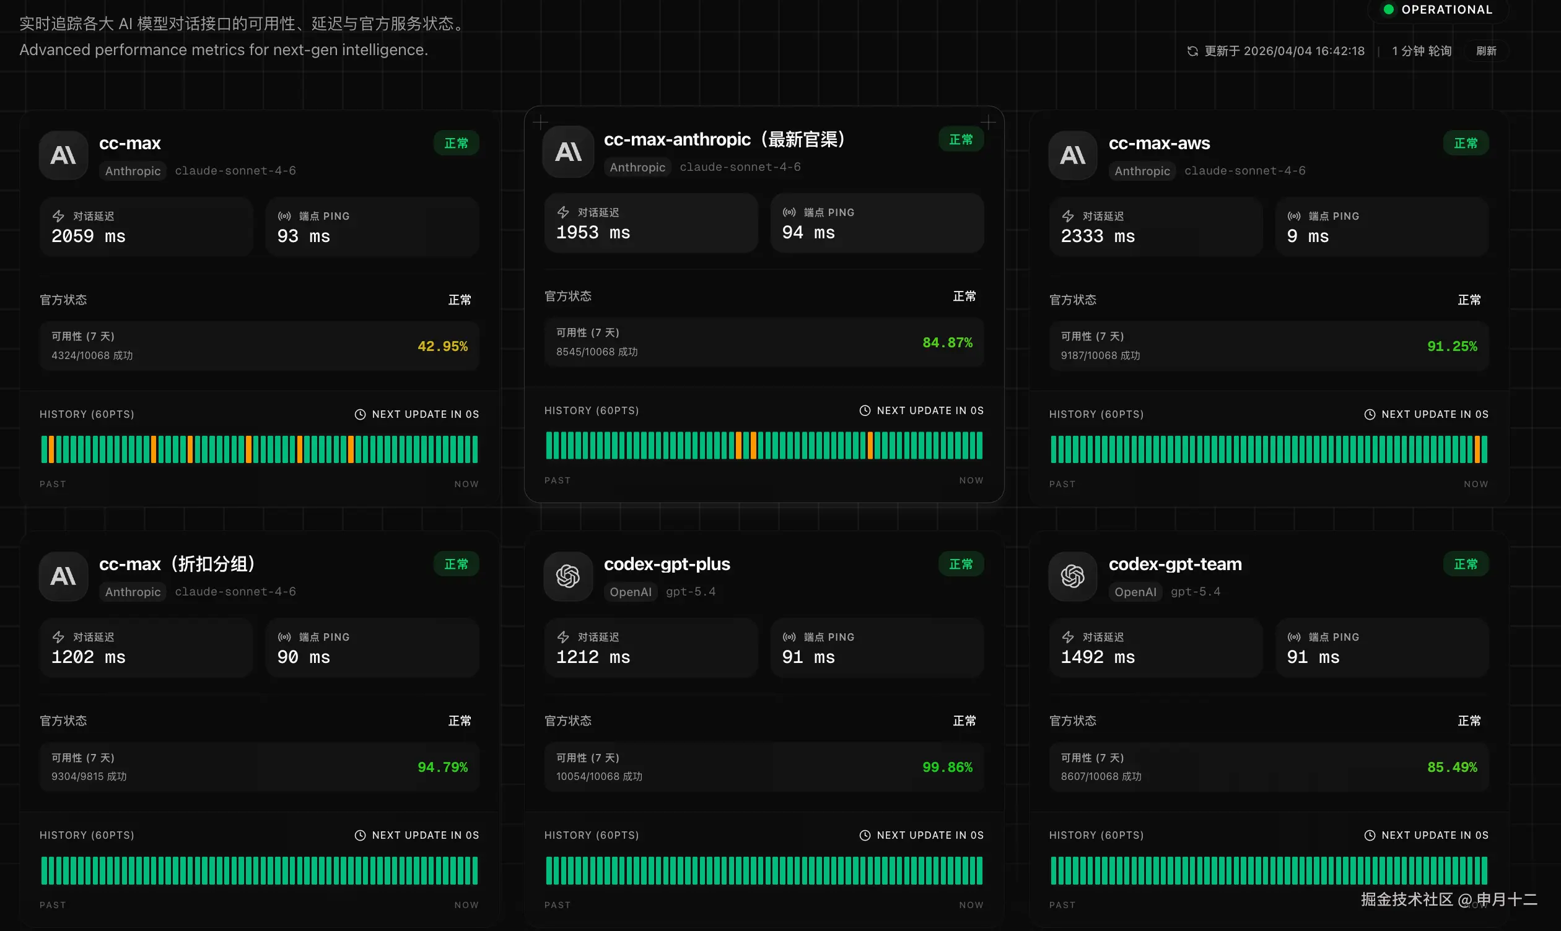Click the first orange bar in cc-max history
1561x931 pixels.
click(x=51, y=449)
